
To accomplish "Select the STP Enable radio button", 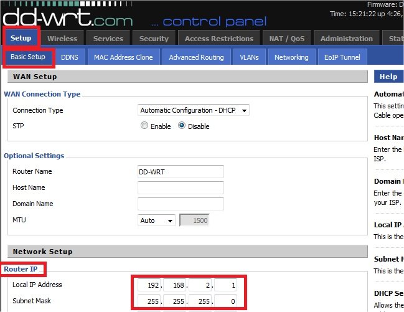I will pyautogui.click(x=144, y=126).
